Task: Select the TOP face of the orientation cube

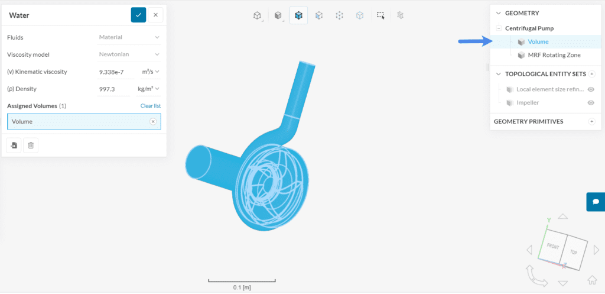Action: click(574, 252)
